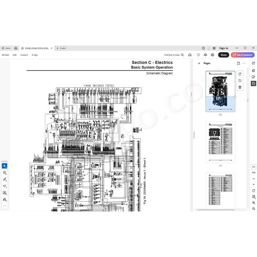Open the apps grid icon
This screenshot has height=257, width=257.
(x=214, y=48)
